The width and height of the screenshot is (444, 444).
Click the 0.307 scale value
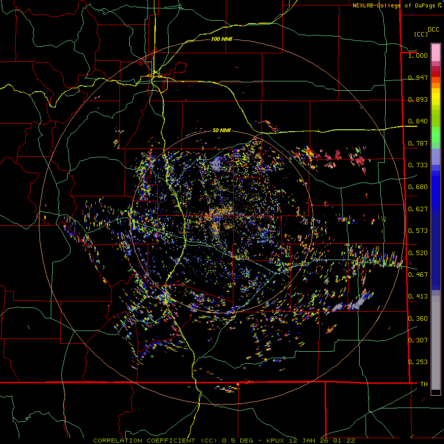tap(418, 340)
